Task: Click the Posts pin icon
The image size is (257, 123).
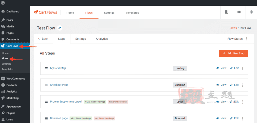Action: [3, 20]
